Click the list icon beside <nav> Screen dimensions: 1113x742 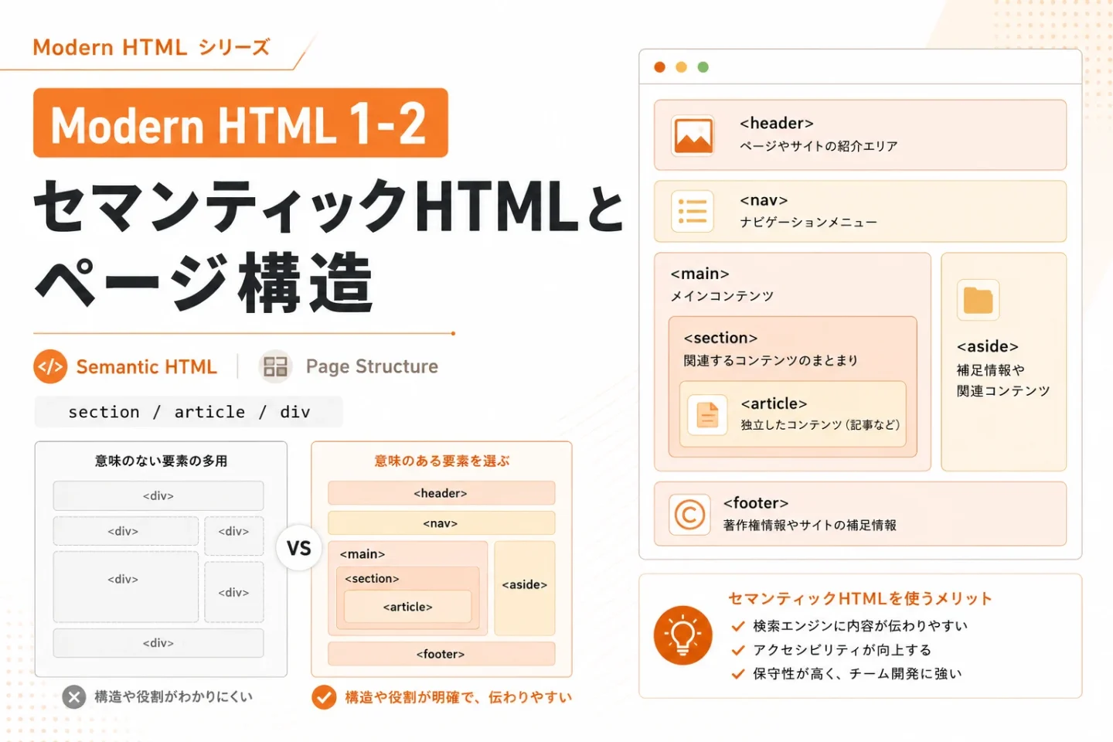[x=693, y=211]
